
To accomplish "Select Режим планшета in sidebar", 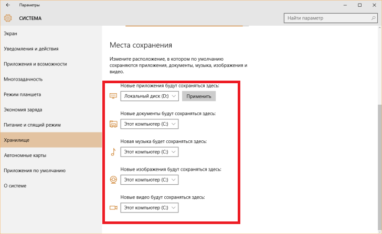I will coord(51,94).
